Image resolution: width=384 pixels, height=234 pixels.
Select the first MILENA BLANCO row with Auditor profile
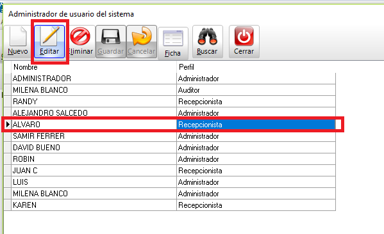point(169,90)
